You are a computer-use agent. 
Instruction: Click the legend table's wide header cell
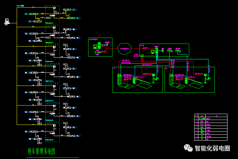(216, 116)
